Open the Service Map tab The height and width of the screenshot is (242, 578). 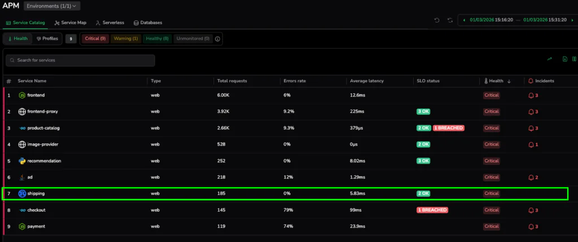(70, 23)
